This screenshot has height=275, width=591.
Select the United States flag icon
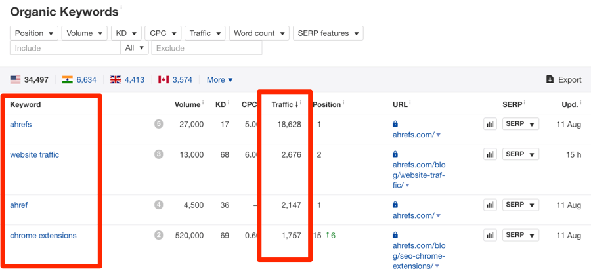(15, 80)
